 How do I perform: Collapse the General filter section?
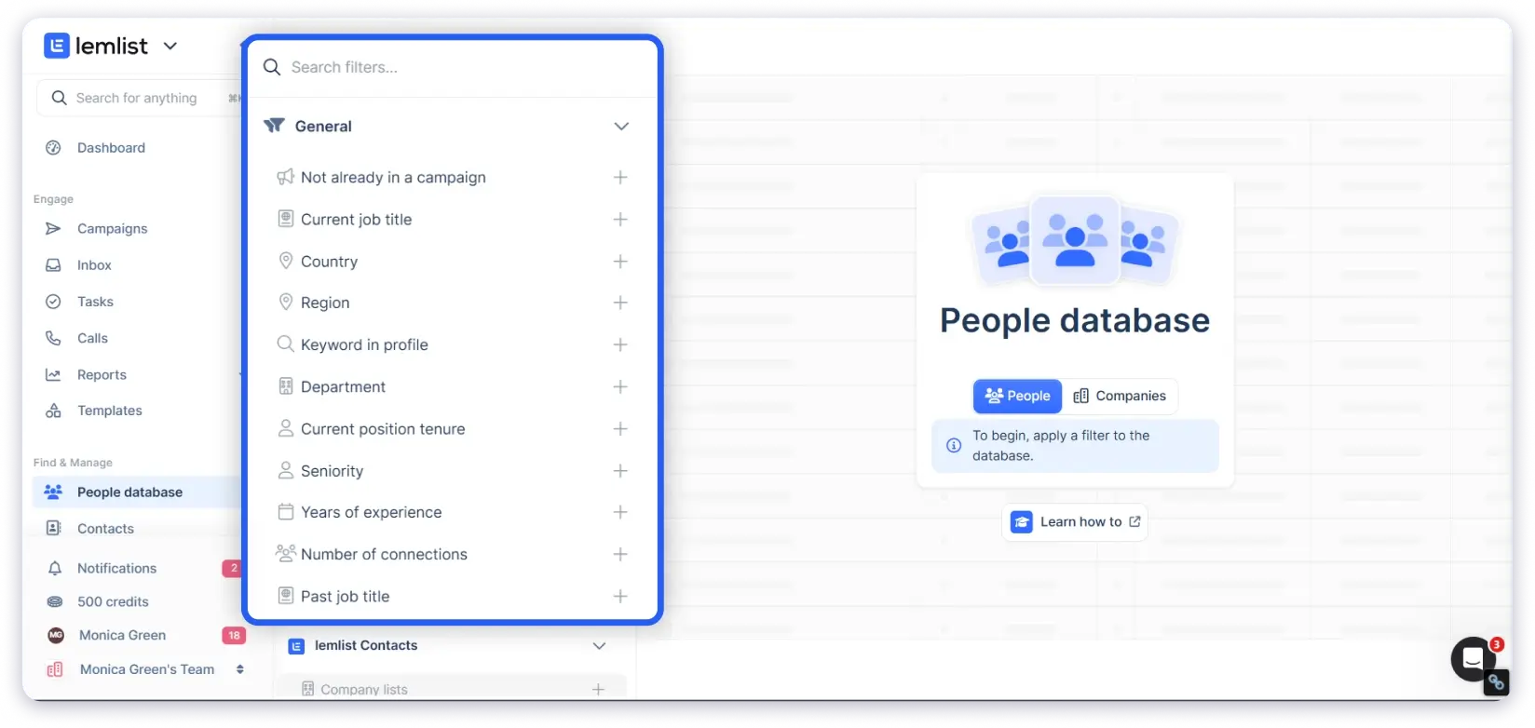point(621,127)
